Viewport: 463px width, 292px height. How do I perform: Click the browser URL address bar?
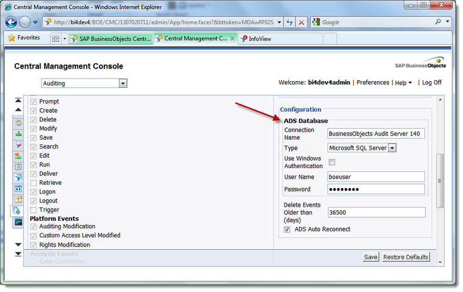point(164,22)
